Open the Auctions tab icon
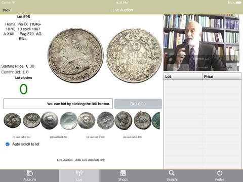 click(30, 173)
